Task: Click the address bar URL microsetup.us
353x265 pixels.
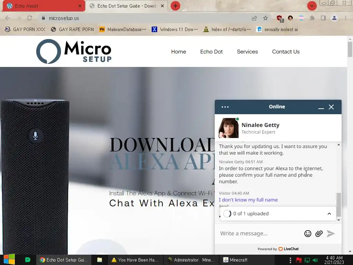Action: click(64, 18)
